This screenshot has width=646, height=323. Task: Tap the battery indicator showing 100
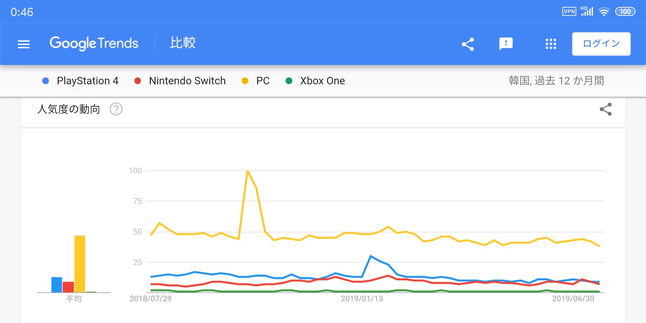click(625, 12)
